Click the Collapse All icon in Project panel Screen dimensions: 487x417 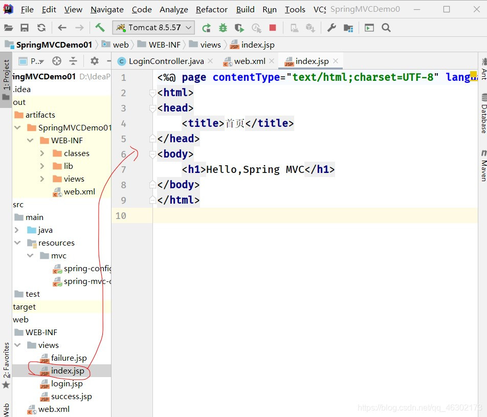tap(73, 61)
